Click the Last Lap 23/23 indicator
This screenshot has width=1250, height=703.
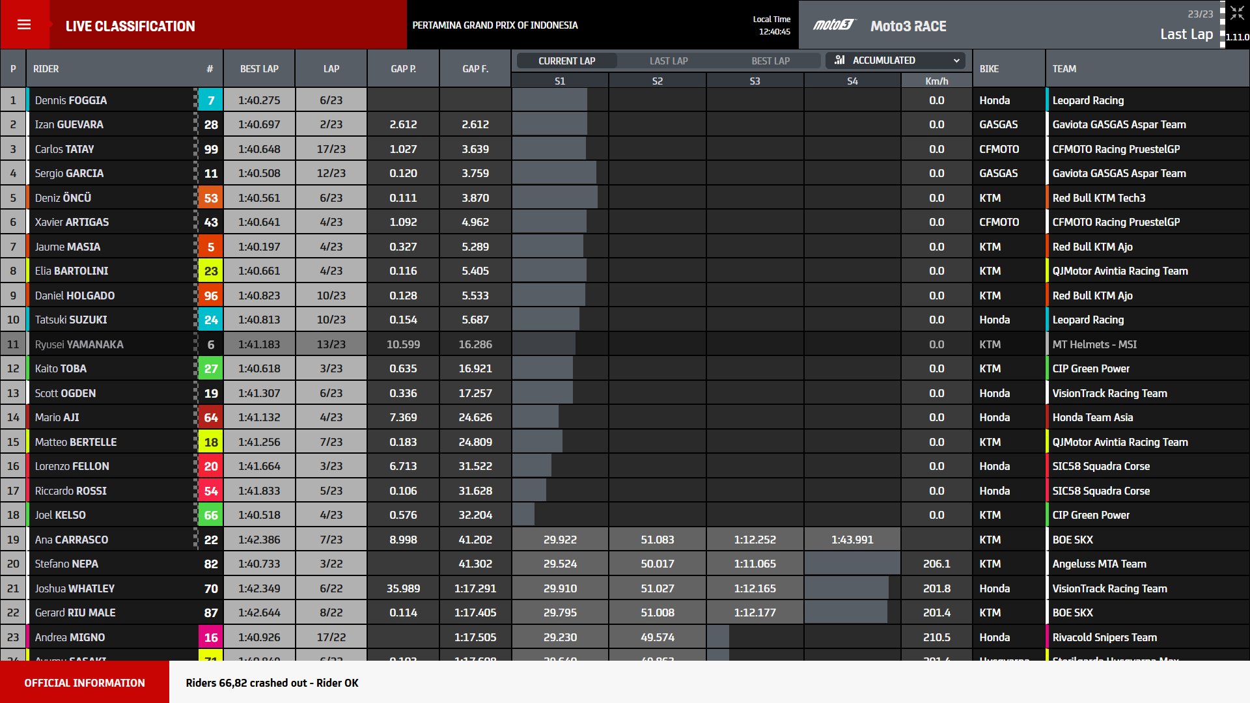point(1186,26)
